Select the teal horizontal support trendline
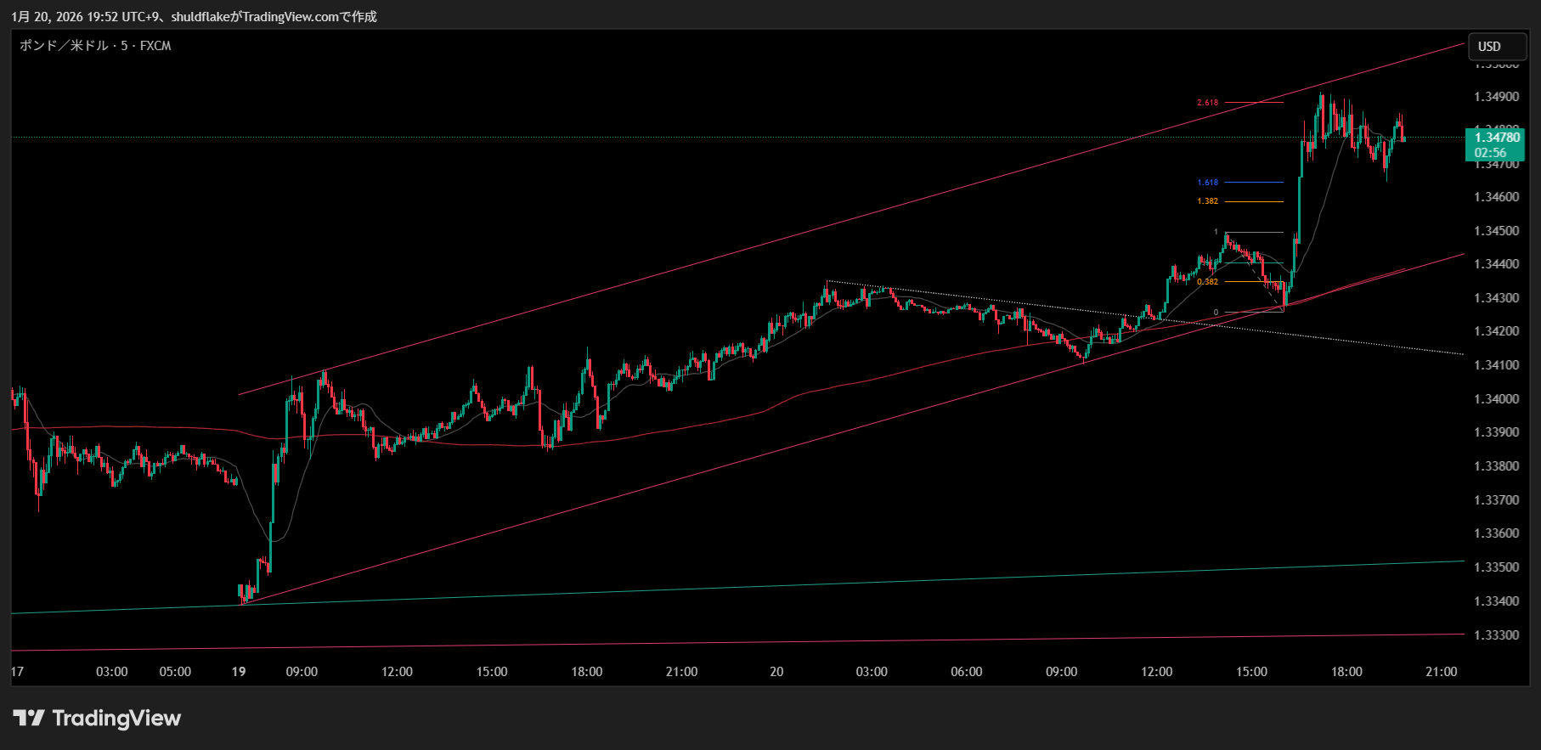This screenshot has height=750, width=1541. tap(765, 587)
